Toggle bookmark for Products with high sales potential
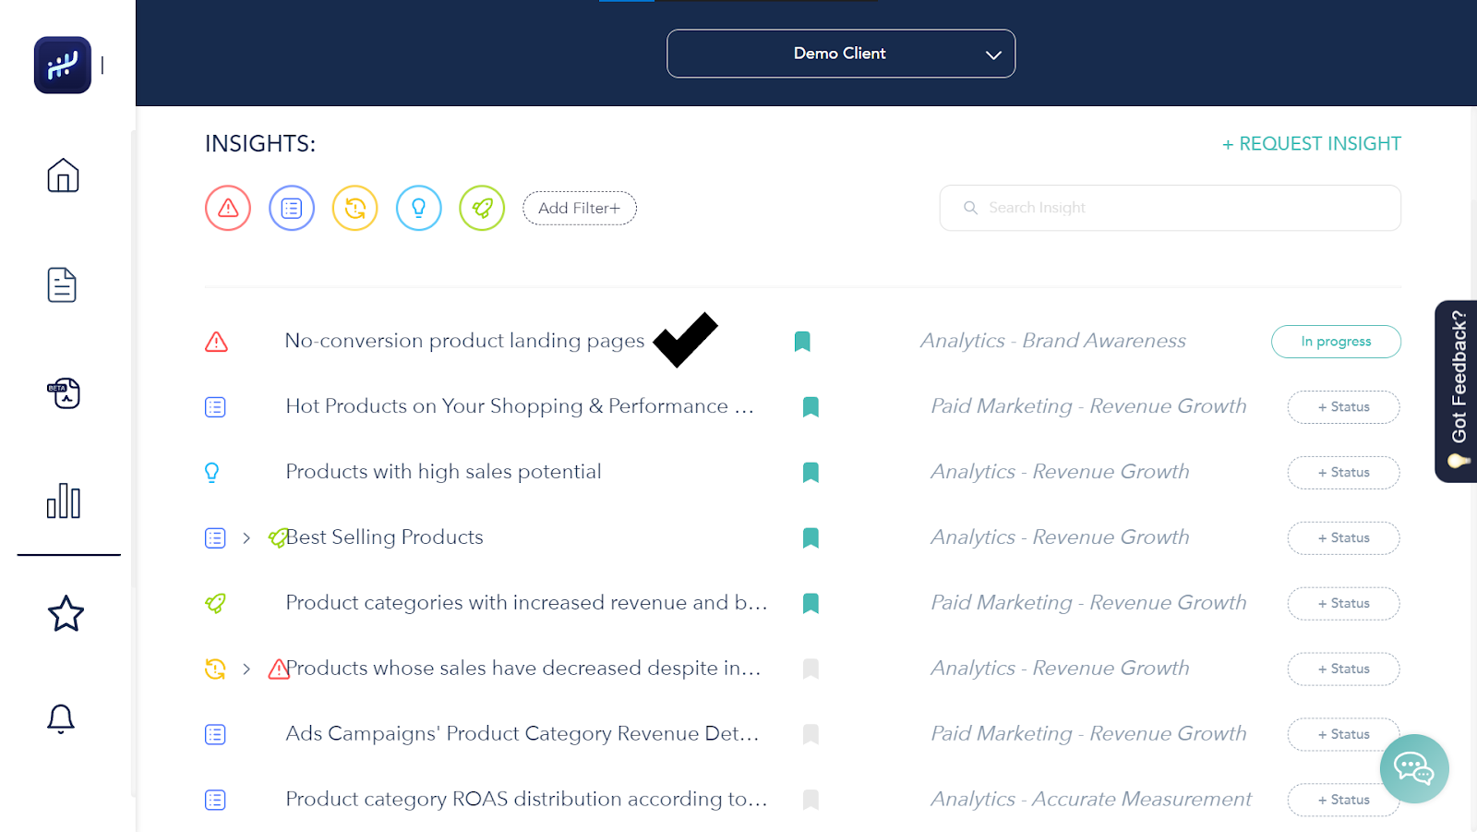 811,473
